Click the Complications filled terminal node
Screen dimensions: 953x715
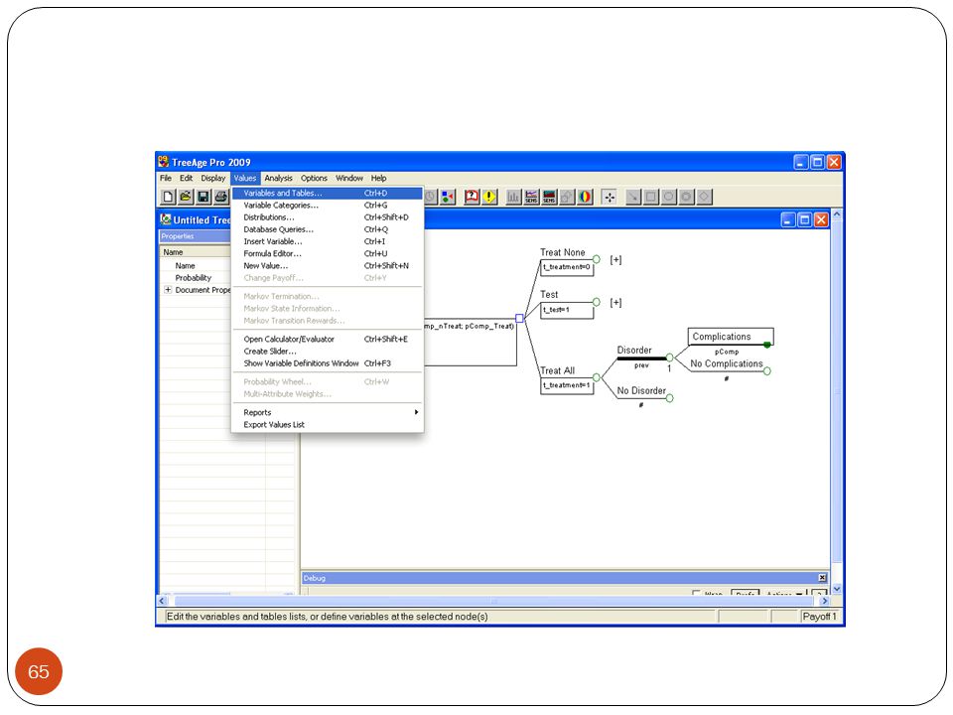click(767, 345)
